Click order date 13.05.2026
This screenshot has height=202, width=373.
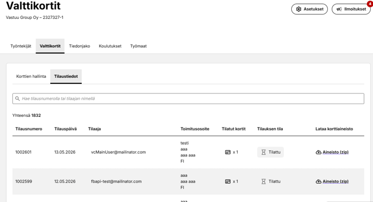(x=65, y=152)
